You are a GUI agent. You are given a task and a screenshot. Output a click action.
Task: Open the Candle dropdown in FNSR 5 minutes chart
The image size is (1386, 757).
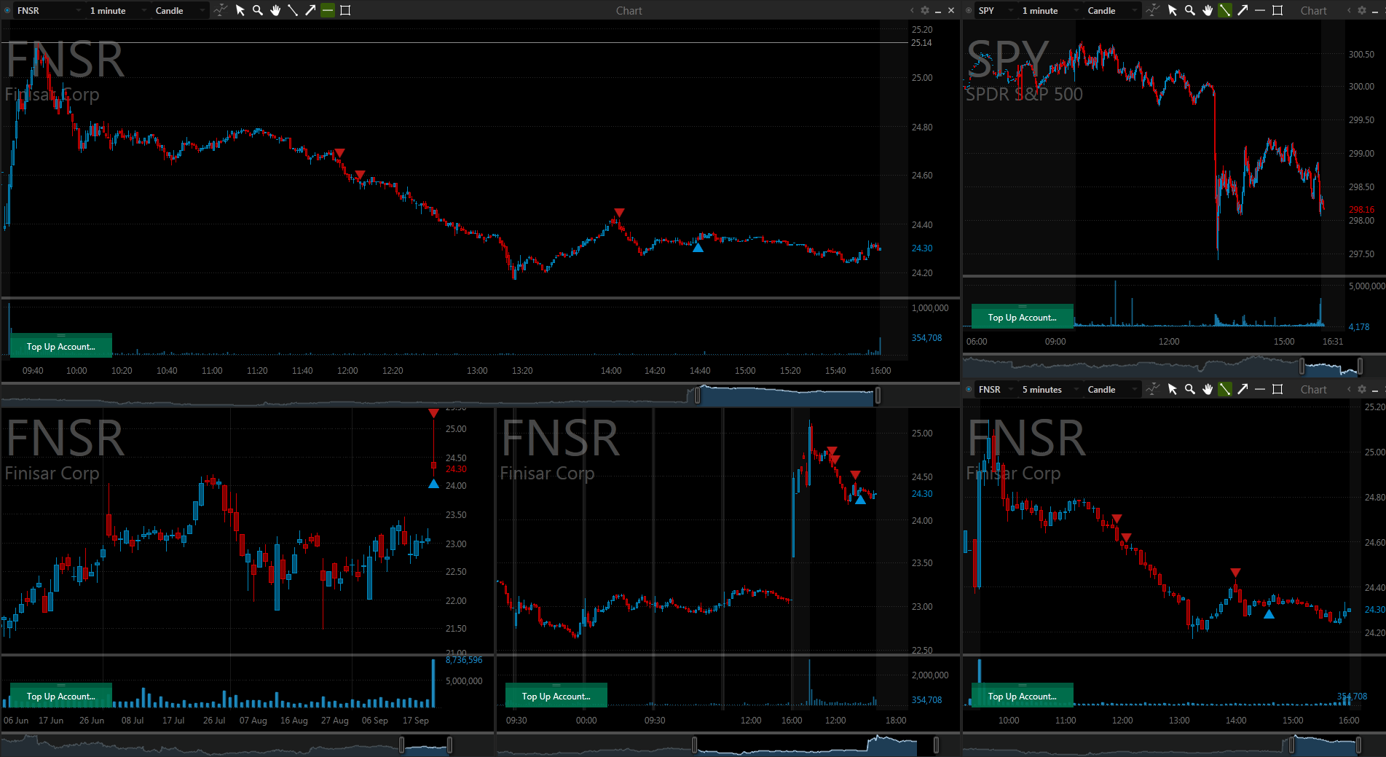[1111, 389]
